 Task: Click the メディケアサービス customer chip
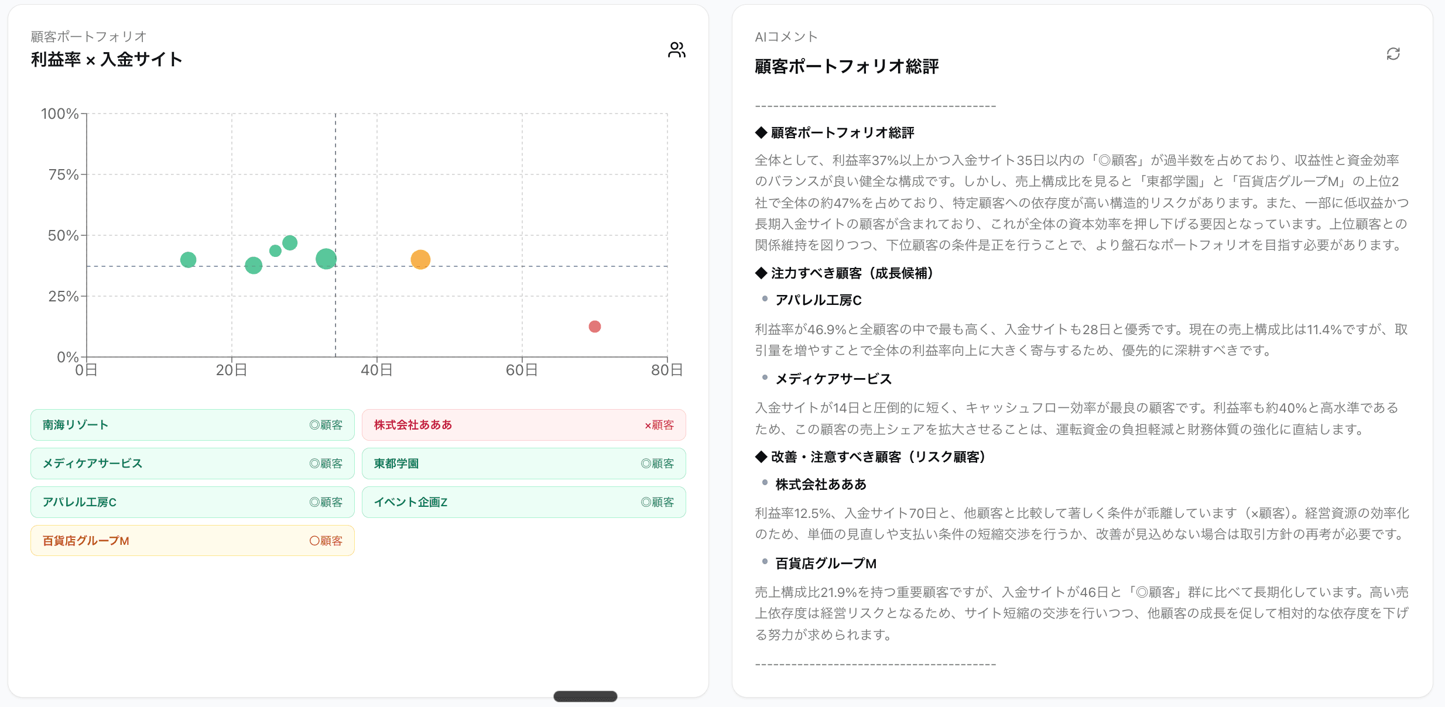(x=192, y=463)
